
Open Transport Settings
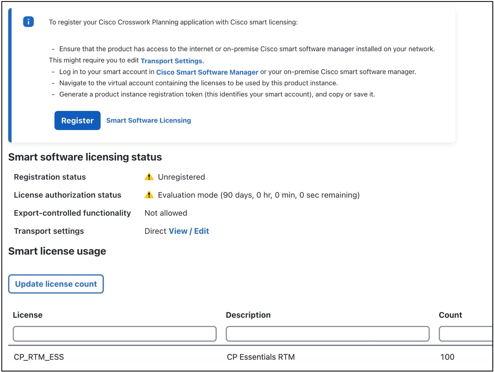tap(172, 61)
